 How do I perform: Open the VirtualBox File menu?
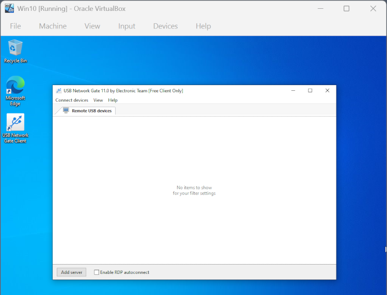[15, 26]
